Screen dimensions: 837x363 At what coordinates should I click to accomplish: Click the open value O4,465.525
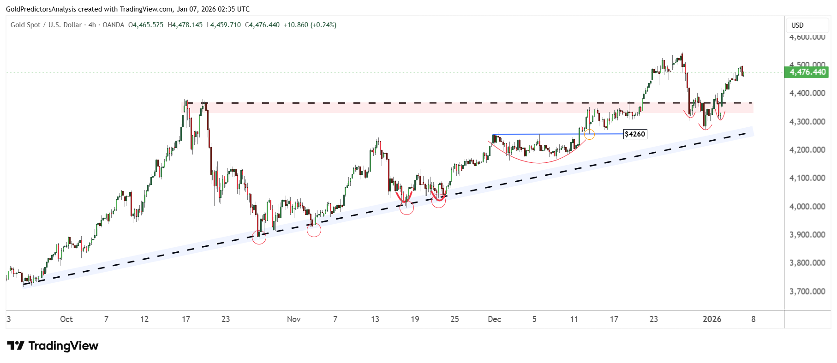pos(146,25)
